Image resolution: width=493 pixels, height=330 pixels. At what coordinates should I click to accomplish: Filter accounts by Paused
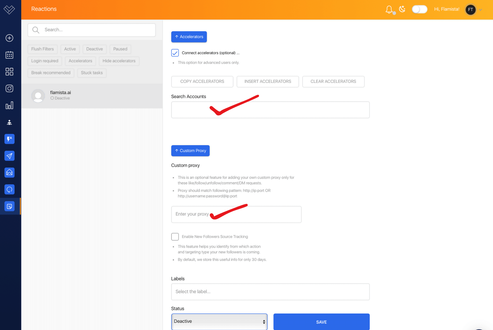120,49
